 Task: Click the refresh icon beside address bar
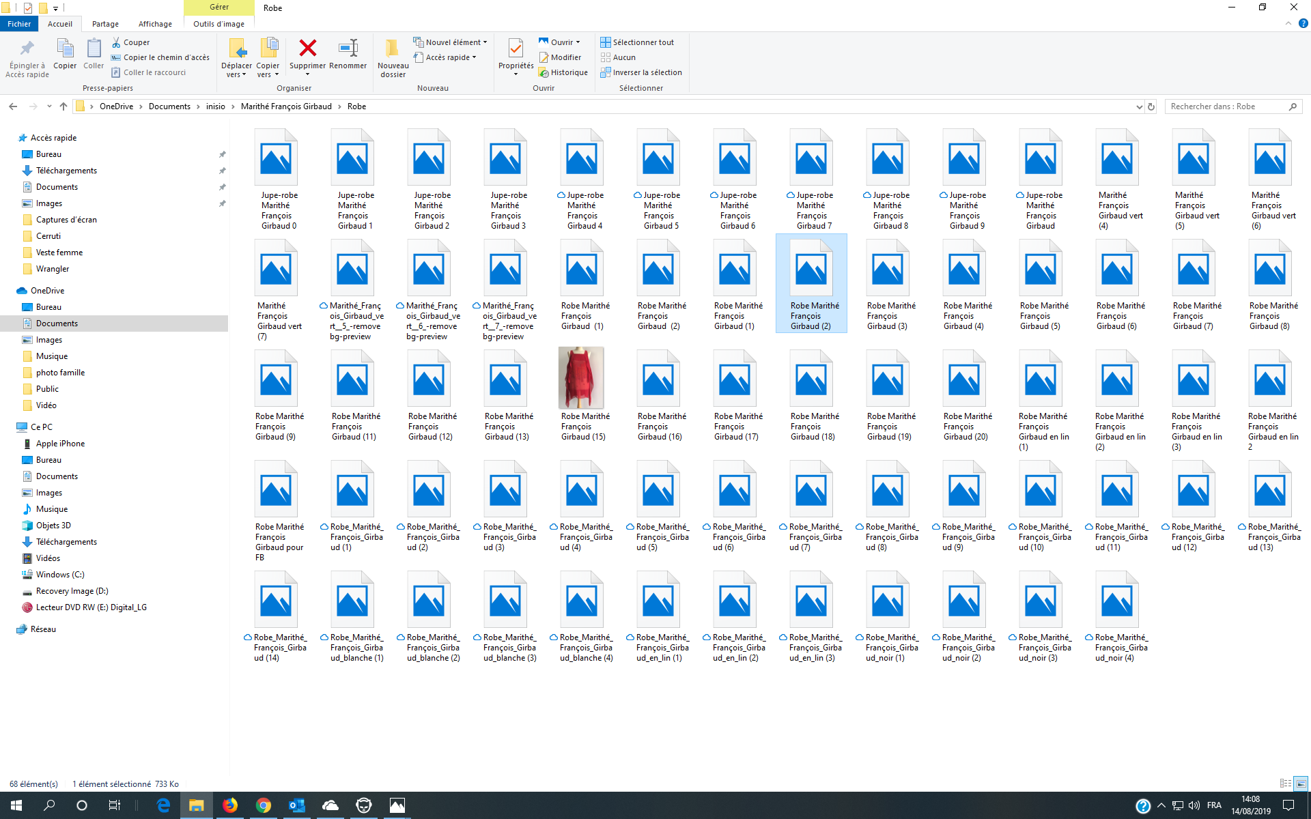click(x=1151, y=106)
